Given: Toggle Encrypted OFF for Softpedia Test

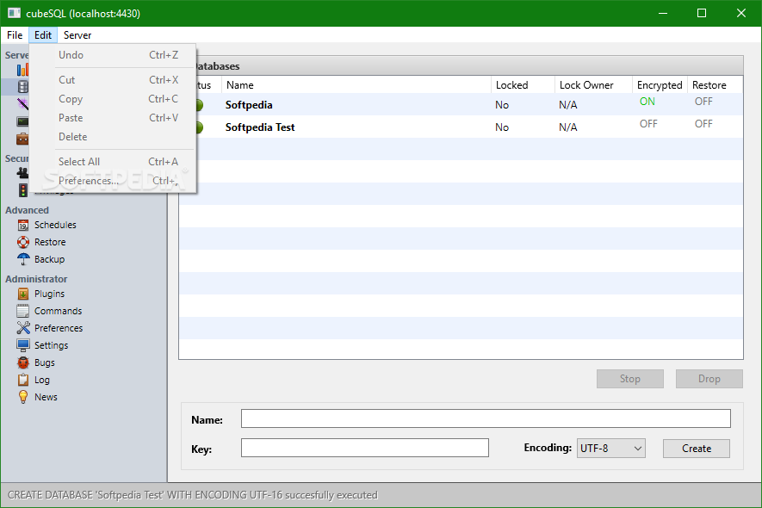Looking at the screenshot, I should (x=648, y=124).
